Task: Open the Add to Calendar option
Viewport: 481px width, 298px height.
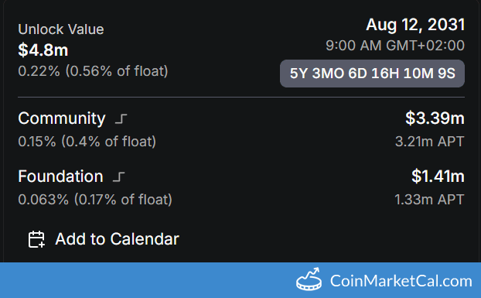Action: point(104,239)
